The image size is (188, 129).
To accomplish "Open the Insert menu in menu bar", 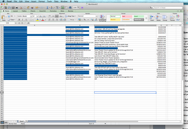I will [34, 1].
